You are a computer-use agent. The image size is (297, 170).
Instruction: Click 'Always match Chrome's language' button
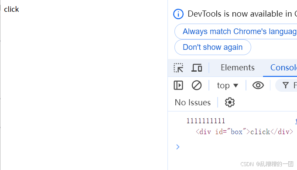(x=236, y=31)
